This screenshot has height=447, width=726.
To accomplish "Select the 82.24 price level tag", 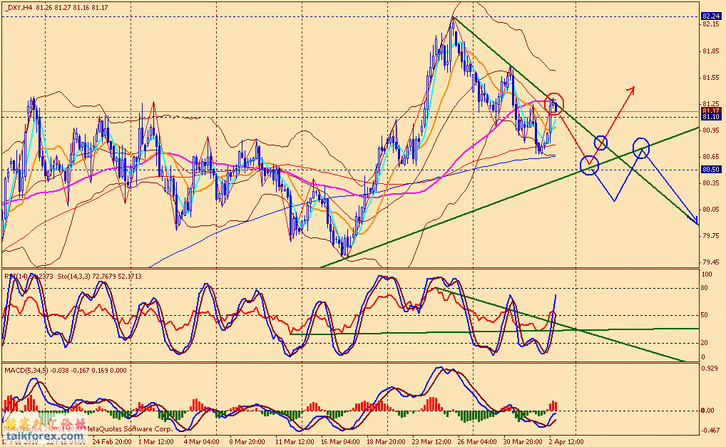I will 711,16.
